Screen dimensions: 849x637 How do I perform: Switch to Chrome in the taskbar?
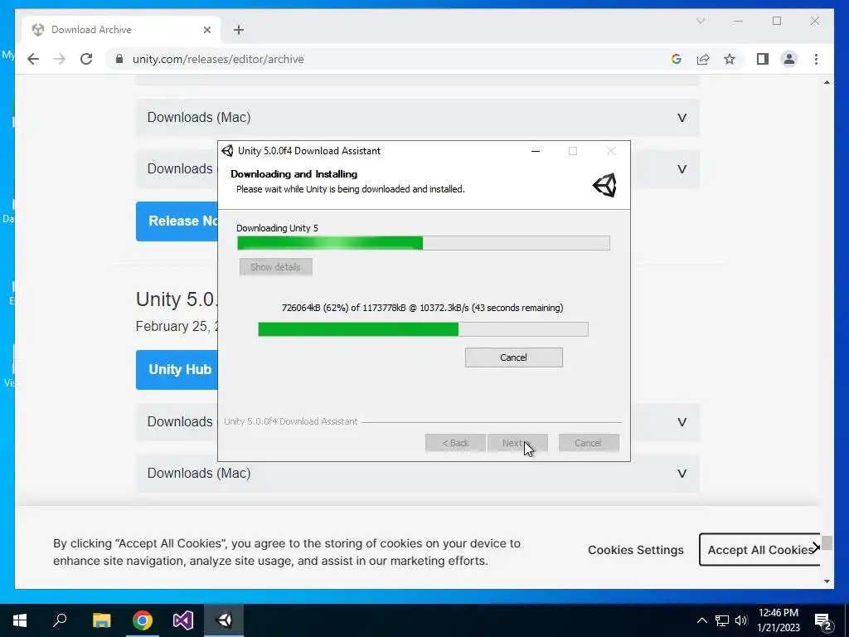(143, 620)
